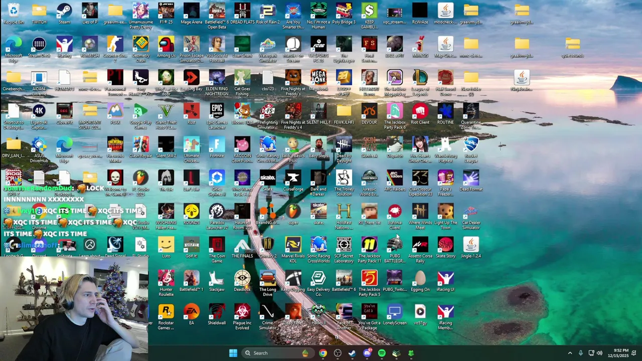Open Dead by Daylight shortcut
The height and width of the screenshot is (361, 642).
coord(344,149)
